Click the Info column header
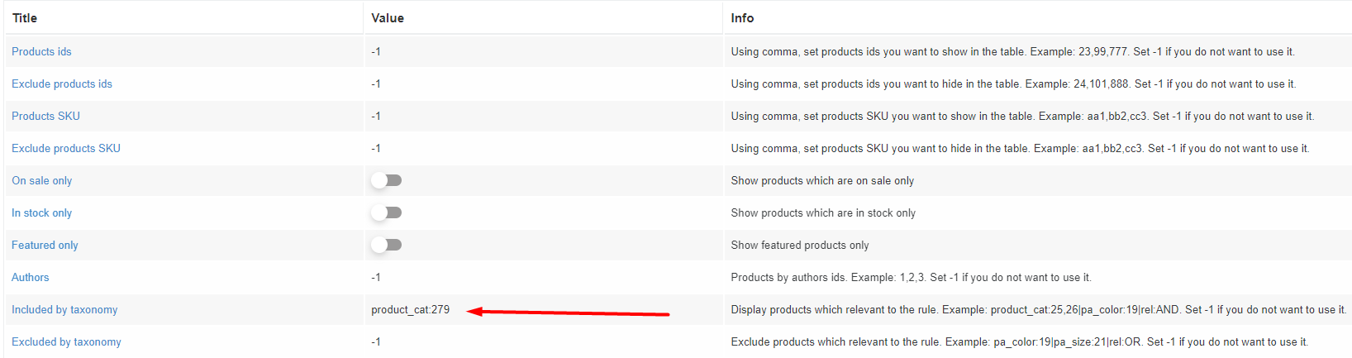Image resolution: width=1352 pixels, height=358 pixels. click(742, 17)
